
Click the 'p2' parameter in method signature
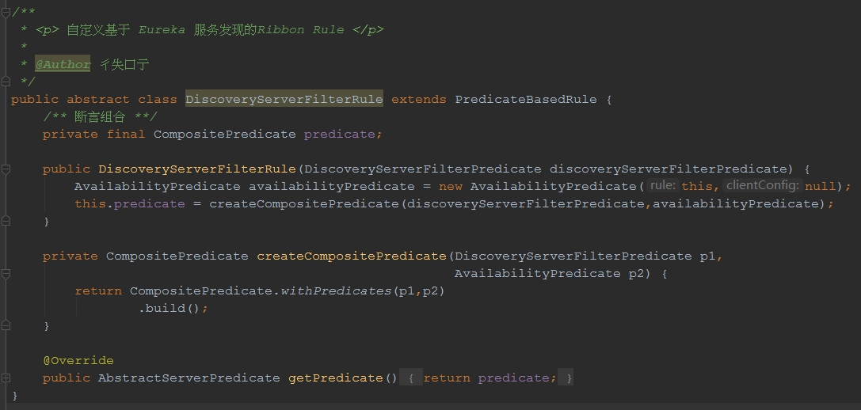pos(636,274)
